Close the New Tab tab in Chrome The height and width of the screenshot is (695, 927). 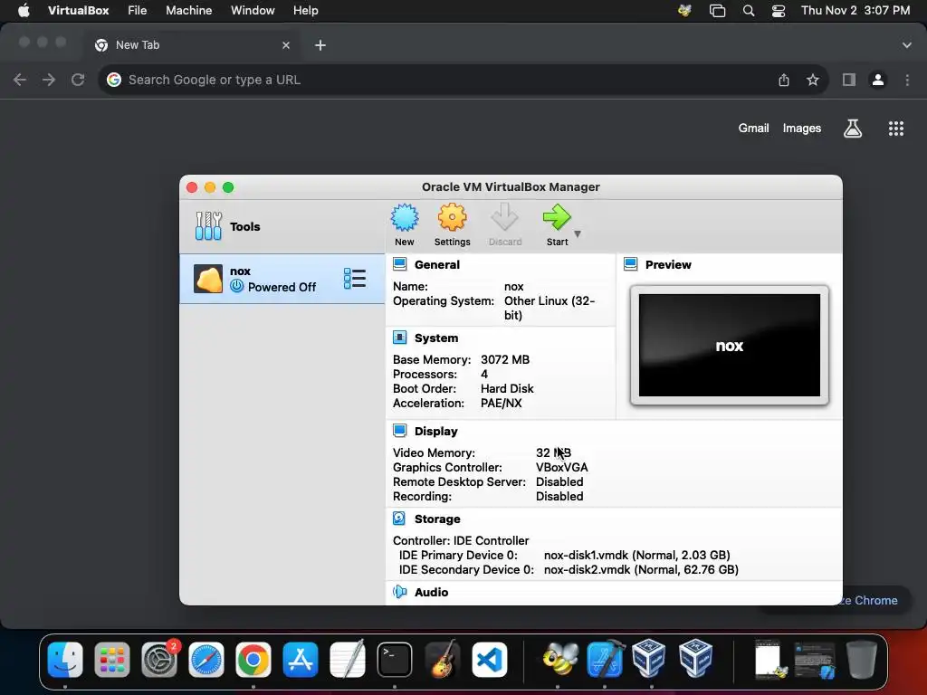coord(286,45)
